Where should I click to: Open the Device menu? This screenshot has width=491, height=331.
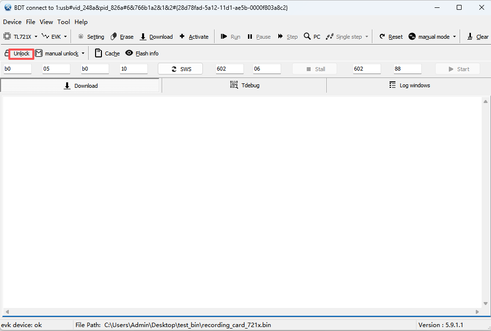[x=12, y=22]
